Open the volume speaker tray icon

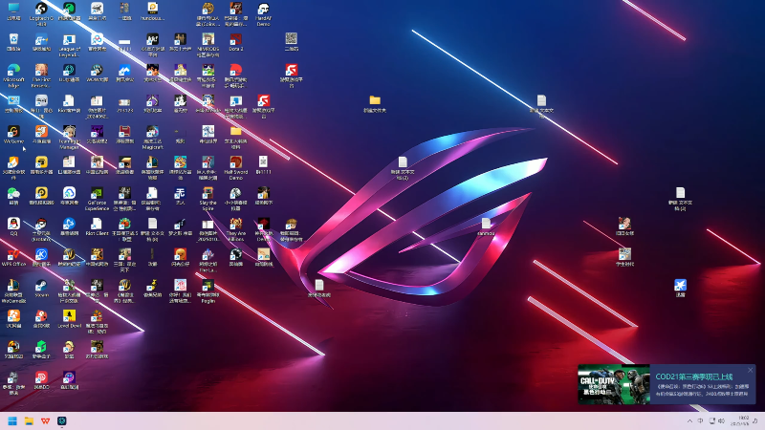[722, 420]
